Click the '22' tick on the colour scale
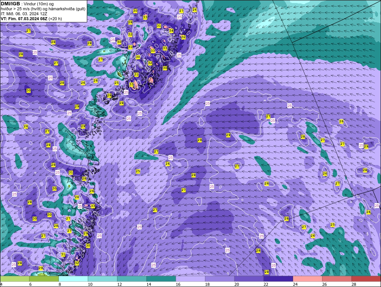Screen dimensions: 381x287 click(266, 284)
